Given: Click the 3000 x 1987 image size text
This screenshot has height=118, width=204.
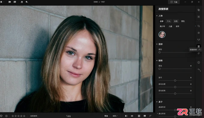Looking at the screenshot, I should (99, 2).
